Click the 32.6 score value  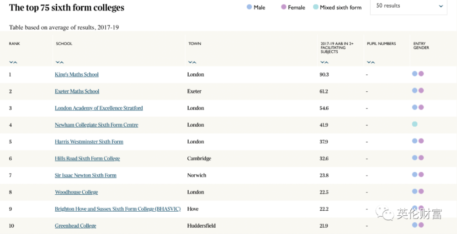coord(324,159)
